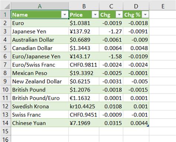The height and width of the screenshot is (142, 176).
Task: Click the select-all triangle corner
Action: [x=7, y=6]
